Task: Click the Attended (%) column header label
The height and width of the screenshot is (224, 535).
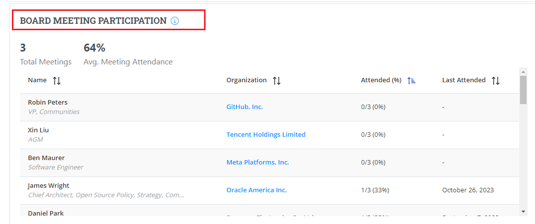Action: pos(381,80)
